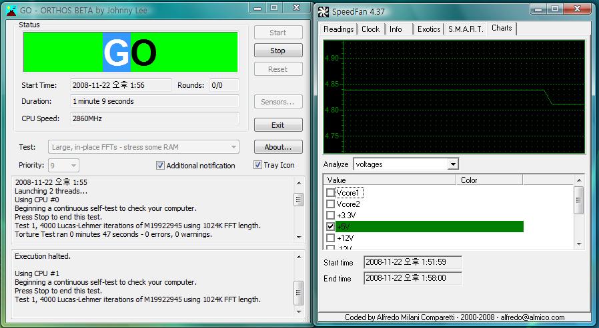Click the Reset button in ORTHOS
The image size is (599, 328).
coord(278,69)
